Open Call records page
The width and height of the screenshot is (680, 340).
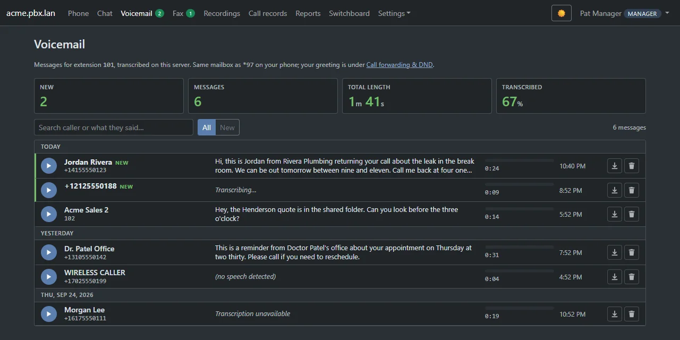[x=268, y=13]
